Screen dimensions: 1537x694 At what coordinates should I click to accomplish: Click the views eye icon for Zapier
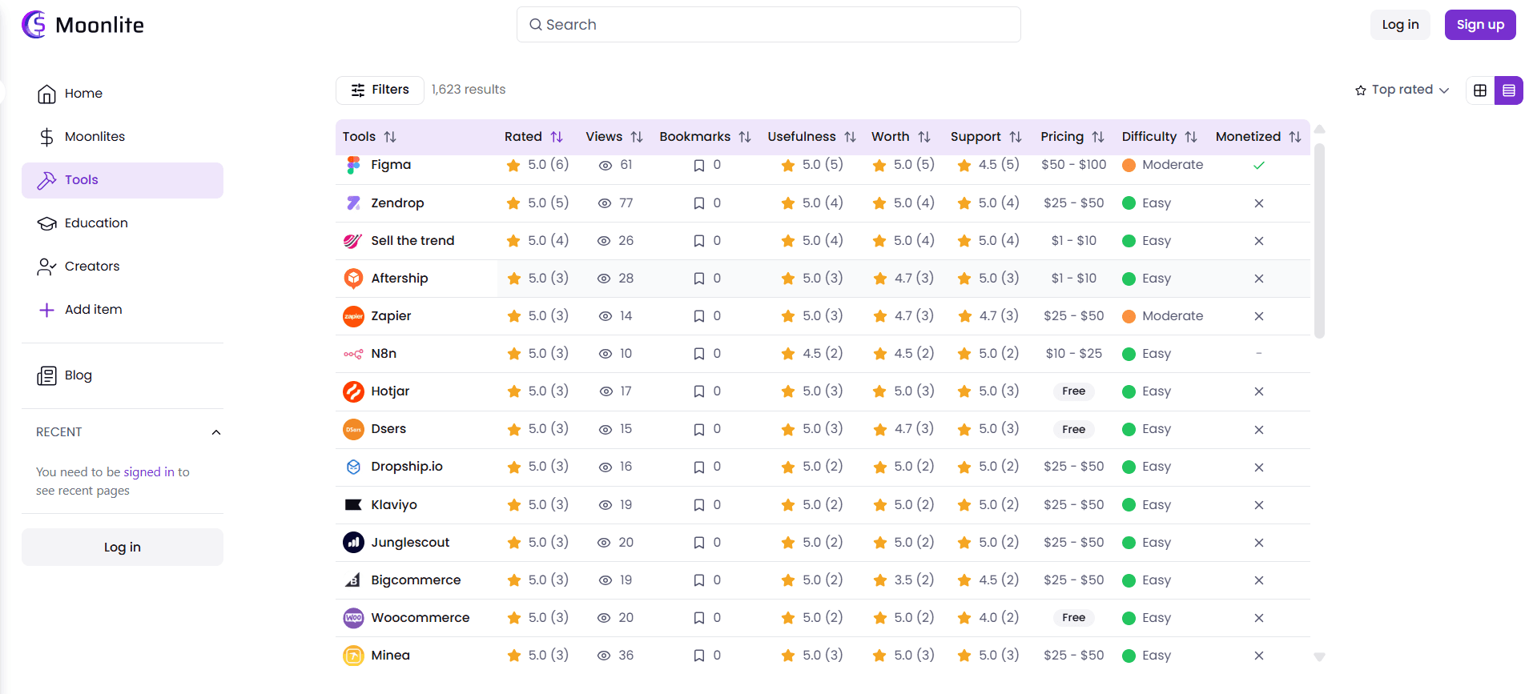(x=606, y=316)
